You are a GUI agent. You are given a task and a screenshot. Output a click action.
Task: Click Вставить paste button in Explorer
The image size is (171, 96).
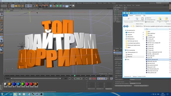coord(142,19)
